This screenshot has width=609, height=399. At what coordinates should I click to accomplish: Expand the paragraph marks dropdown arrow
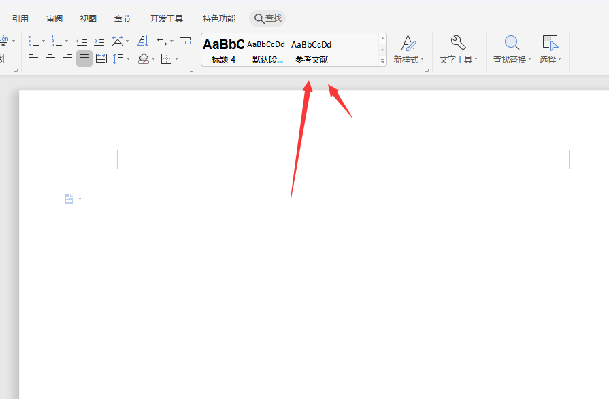coord(171,41)
